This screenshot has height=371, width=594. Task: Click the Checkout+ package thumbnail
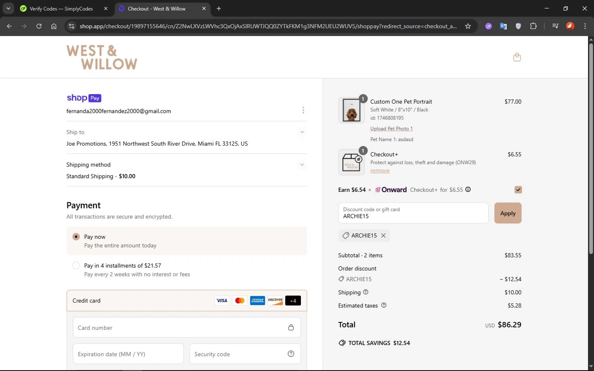pos(351,162)
